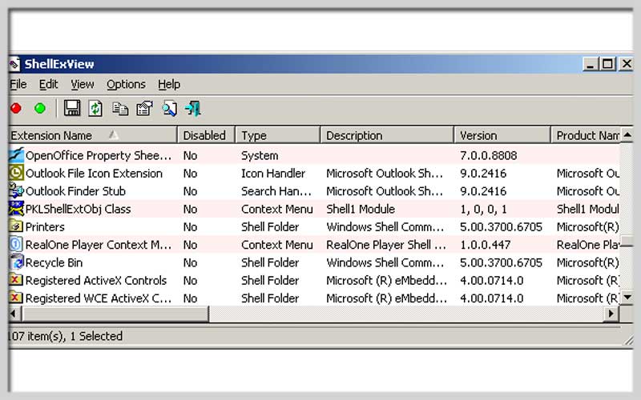Select the Outlook File Icon Extension name
Viewport: 641px width, 400px height.
point(94,174)
